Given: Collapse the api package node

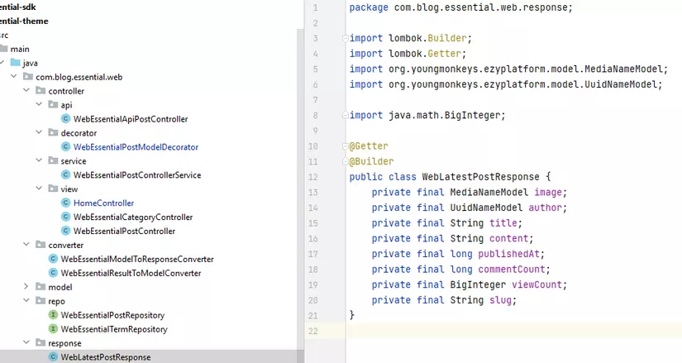Looking at the screenshot, I should pyautogui.click(x=39, y=104).
